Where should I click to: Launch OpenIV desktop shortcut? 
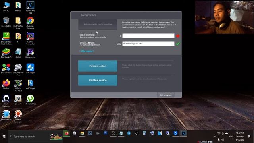click(x=18, y=100)
